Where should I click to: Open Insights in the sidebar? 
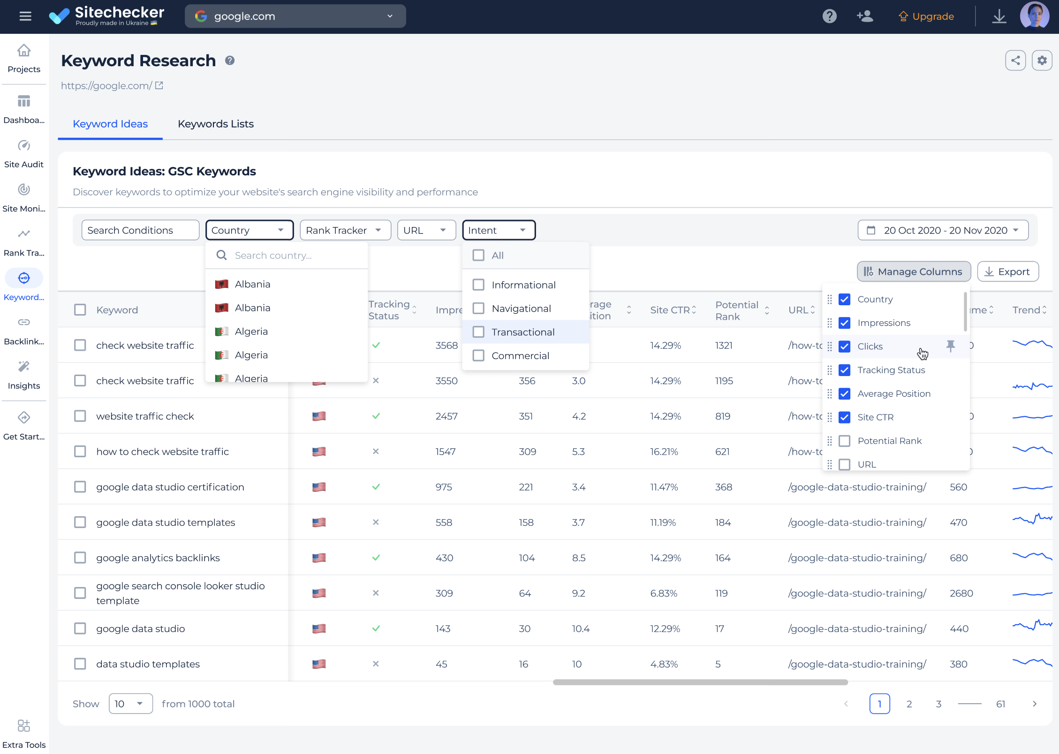(x=24, y=375)
